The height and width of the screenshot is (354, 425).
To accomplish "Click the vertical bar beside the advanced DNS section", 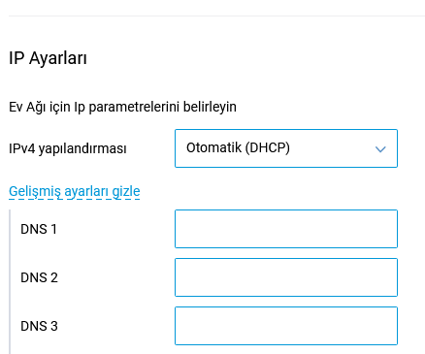I will click(x=10, y=281).
